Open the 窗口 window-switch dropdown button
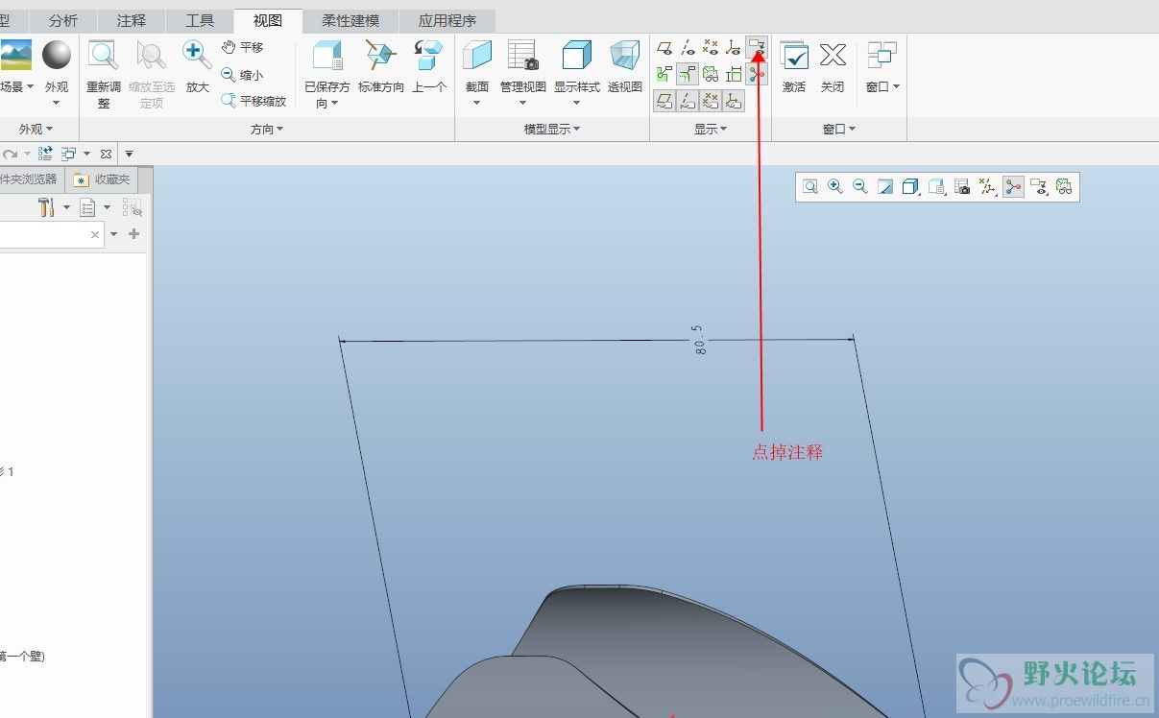This screenshot has height=718, width=1159. (x=882, y=65)
